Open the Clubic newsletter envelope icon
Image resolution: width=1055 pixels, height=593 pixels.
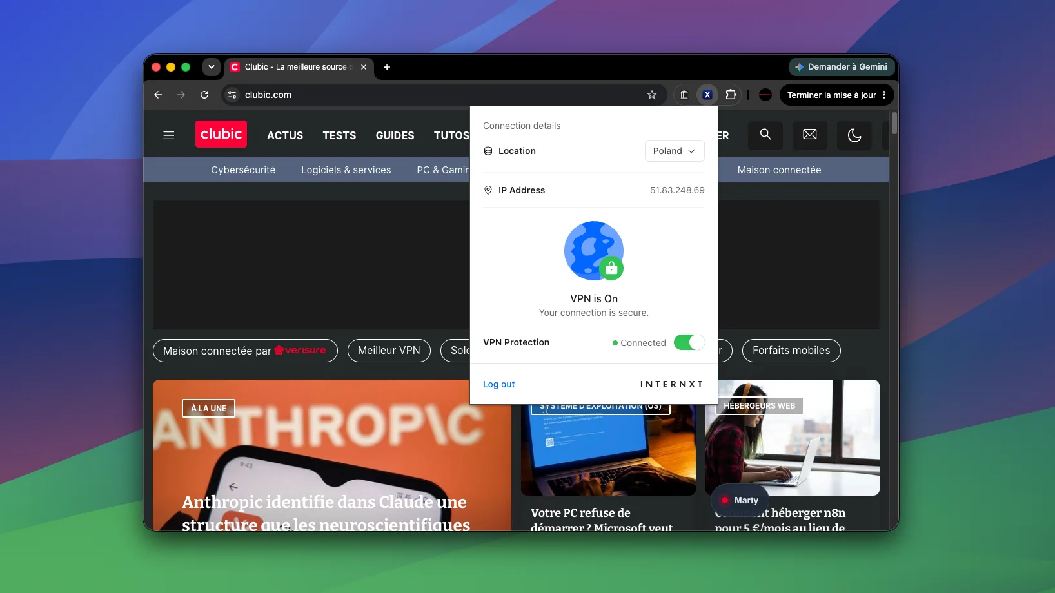tap(810, 135)
